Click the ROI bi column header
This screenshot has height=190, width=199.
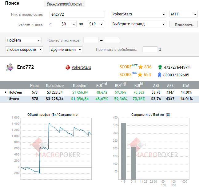139,85
